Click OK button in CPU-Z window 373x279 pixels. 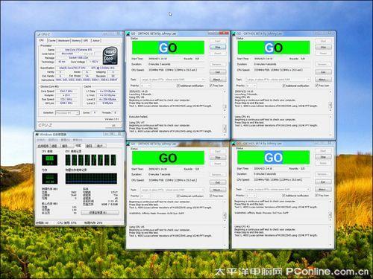[x=114, y=125]
